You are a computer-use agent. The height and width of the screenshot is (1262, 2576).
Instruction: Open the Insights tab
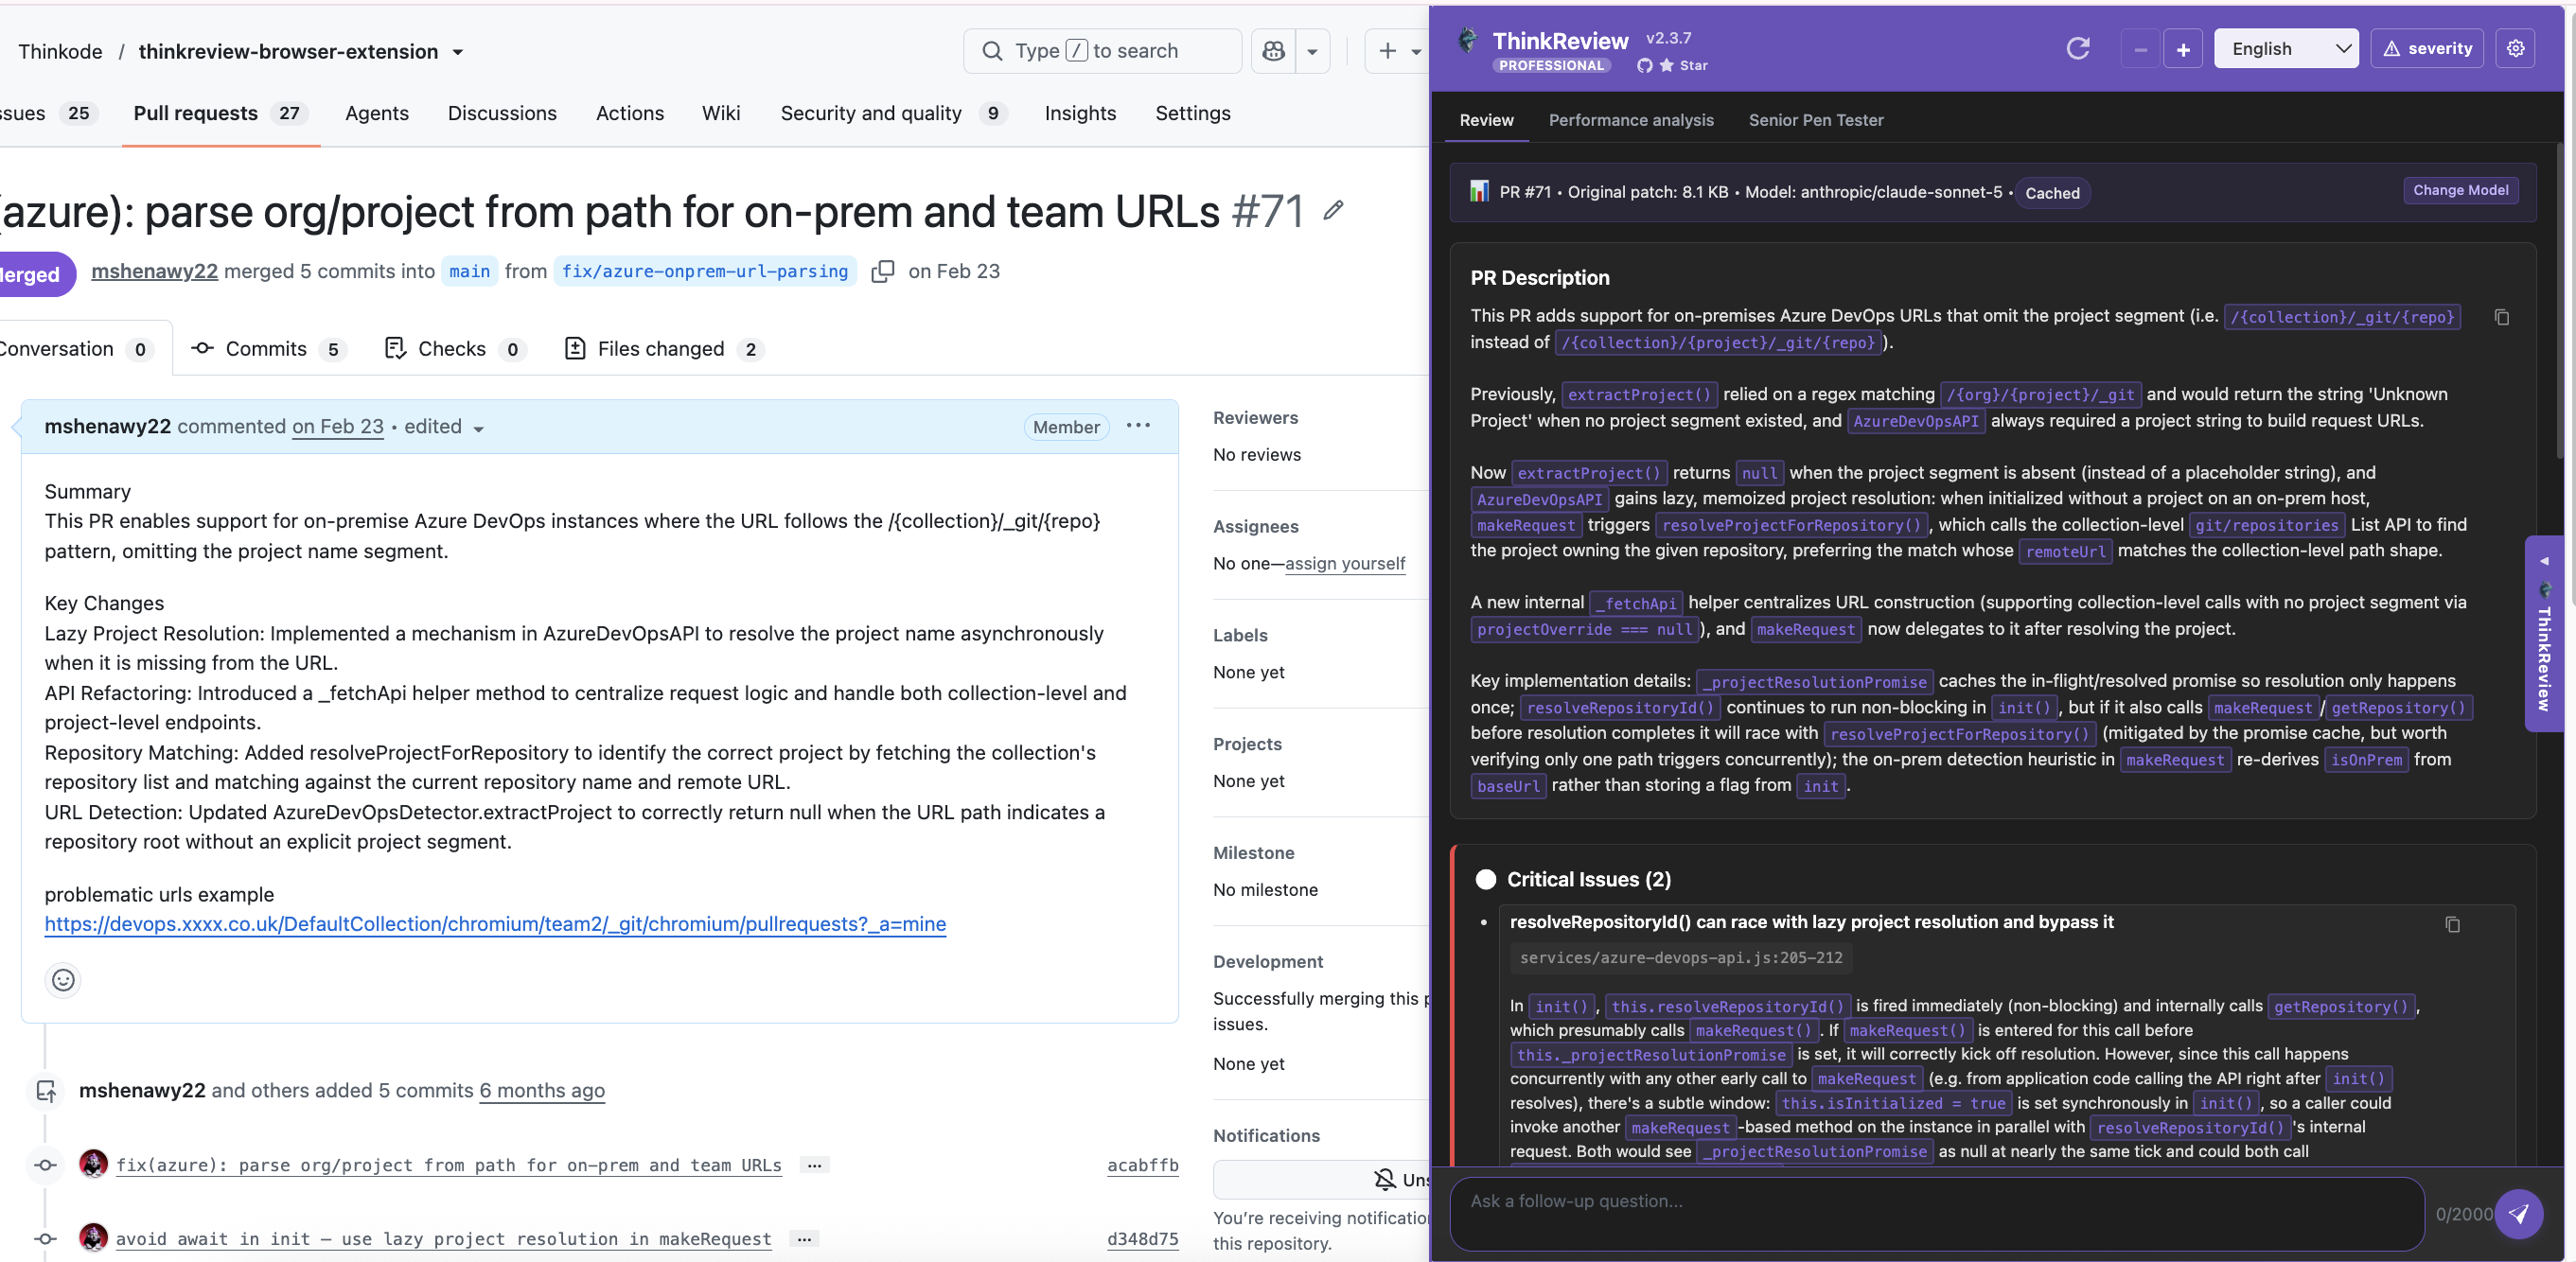1080,113
